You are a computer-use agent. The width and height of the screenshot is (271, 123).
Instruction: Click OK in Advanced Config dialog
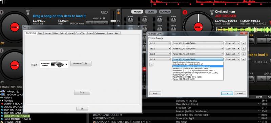coord(227,94)
